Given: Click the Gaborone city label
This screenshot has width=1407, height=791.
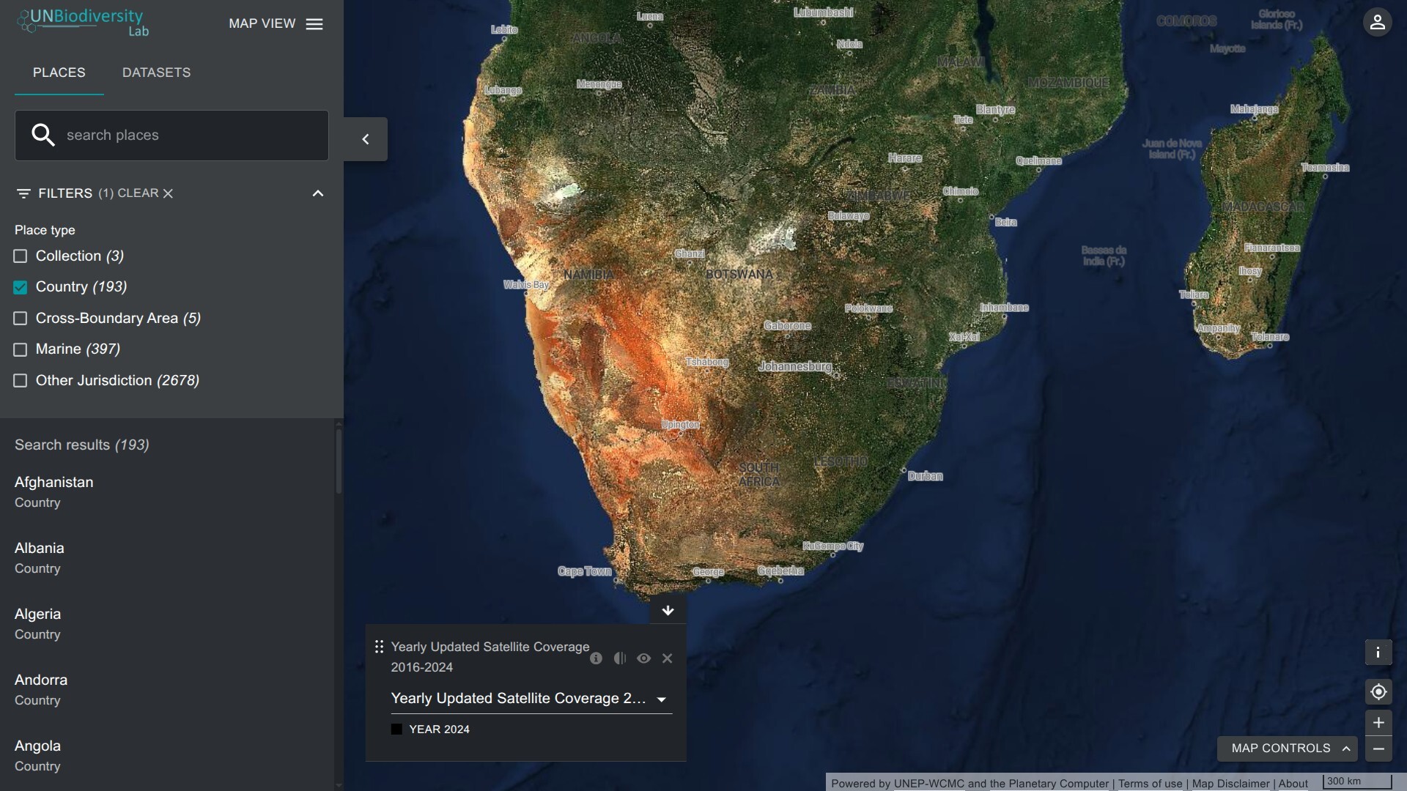Looking at the screenshot, I should tap(787, 326).
